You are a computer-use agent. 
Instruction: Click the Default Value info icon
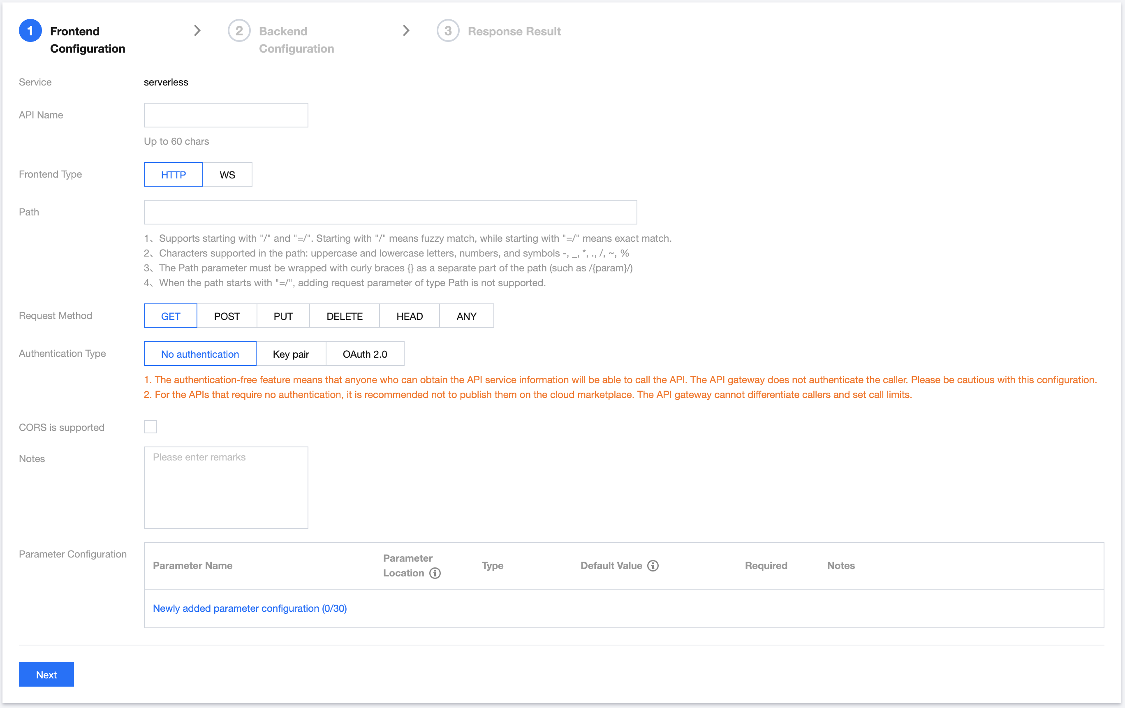click(653, 566)
